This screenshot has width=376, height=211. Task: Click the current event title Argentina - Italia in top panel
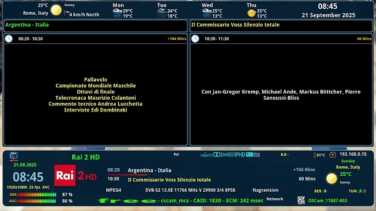point(27,25)
